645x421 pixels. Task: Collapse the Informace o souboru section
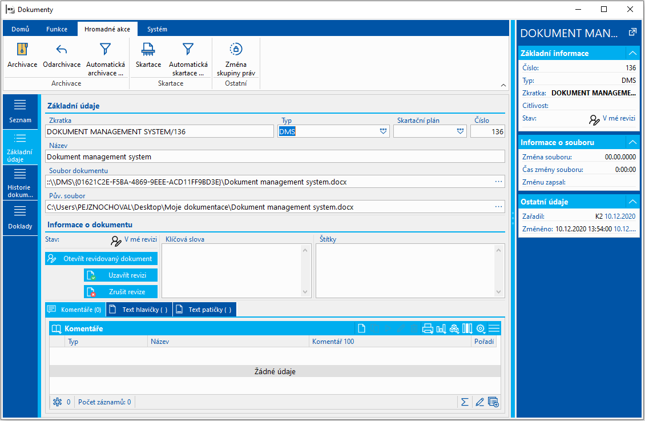(632, 142)
